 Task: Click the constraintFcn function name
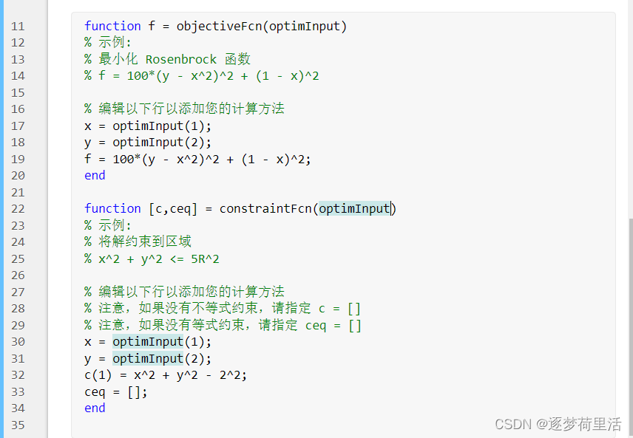pyautogui.click(x=265, y=208)
